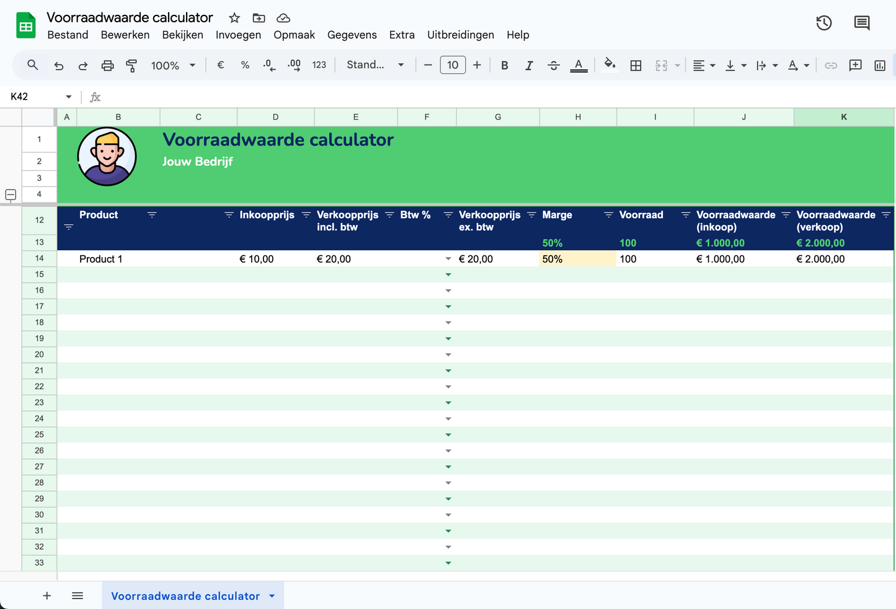Click the font size input field
This screenshot has width=896, height=609.
(x=453, y=65)
